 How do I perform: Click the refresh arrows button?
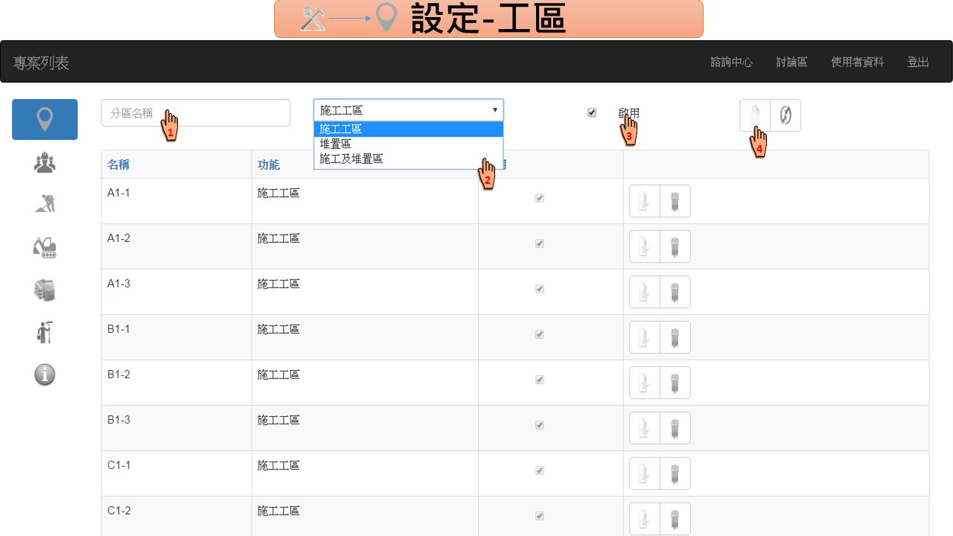click(x=785, y=115)
